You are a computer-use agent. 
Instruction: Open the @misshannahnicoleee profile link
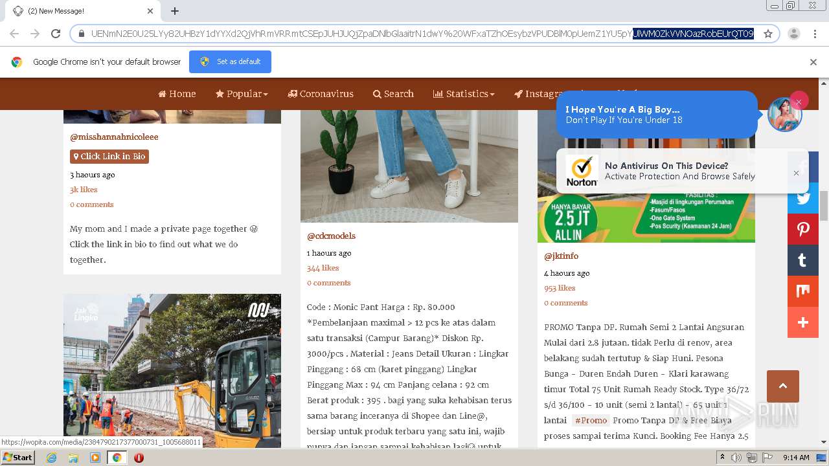coord(114,137)
